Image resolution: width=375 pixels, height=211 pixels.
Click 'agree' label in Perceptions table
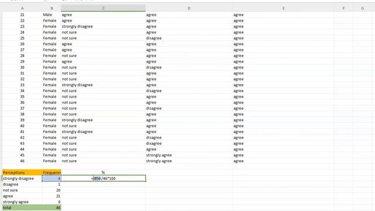(x=8, y=196)
